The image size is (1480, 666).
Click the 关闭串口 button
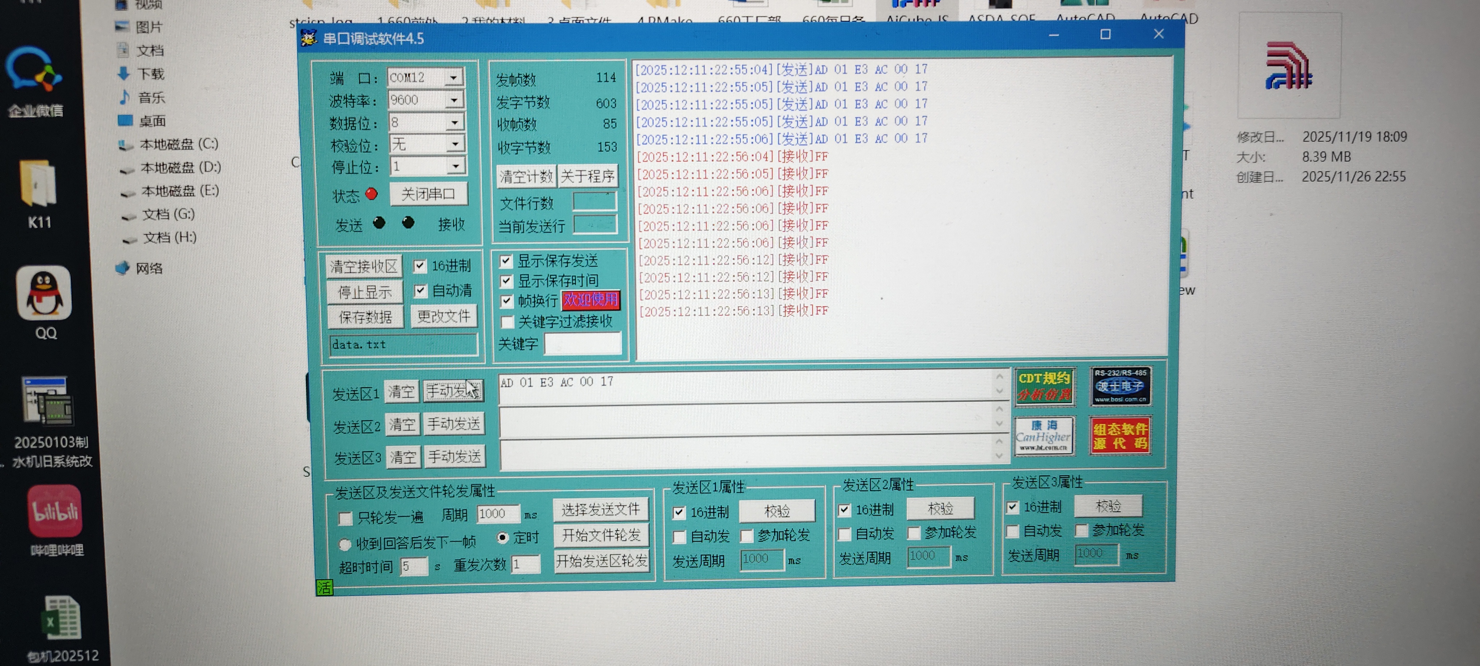click(x=429, y=195)
